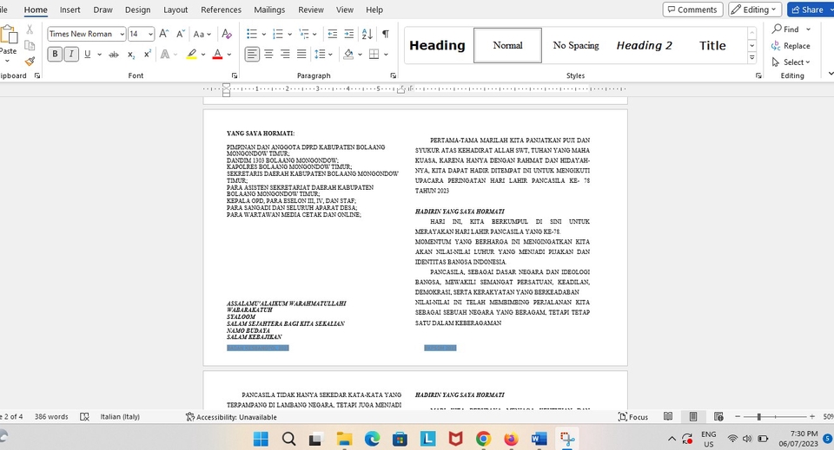834x450 pixels.
Task: Click the Borders icon
Action: (374, 54)
